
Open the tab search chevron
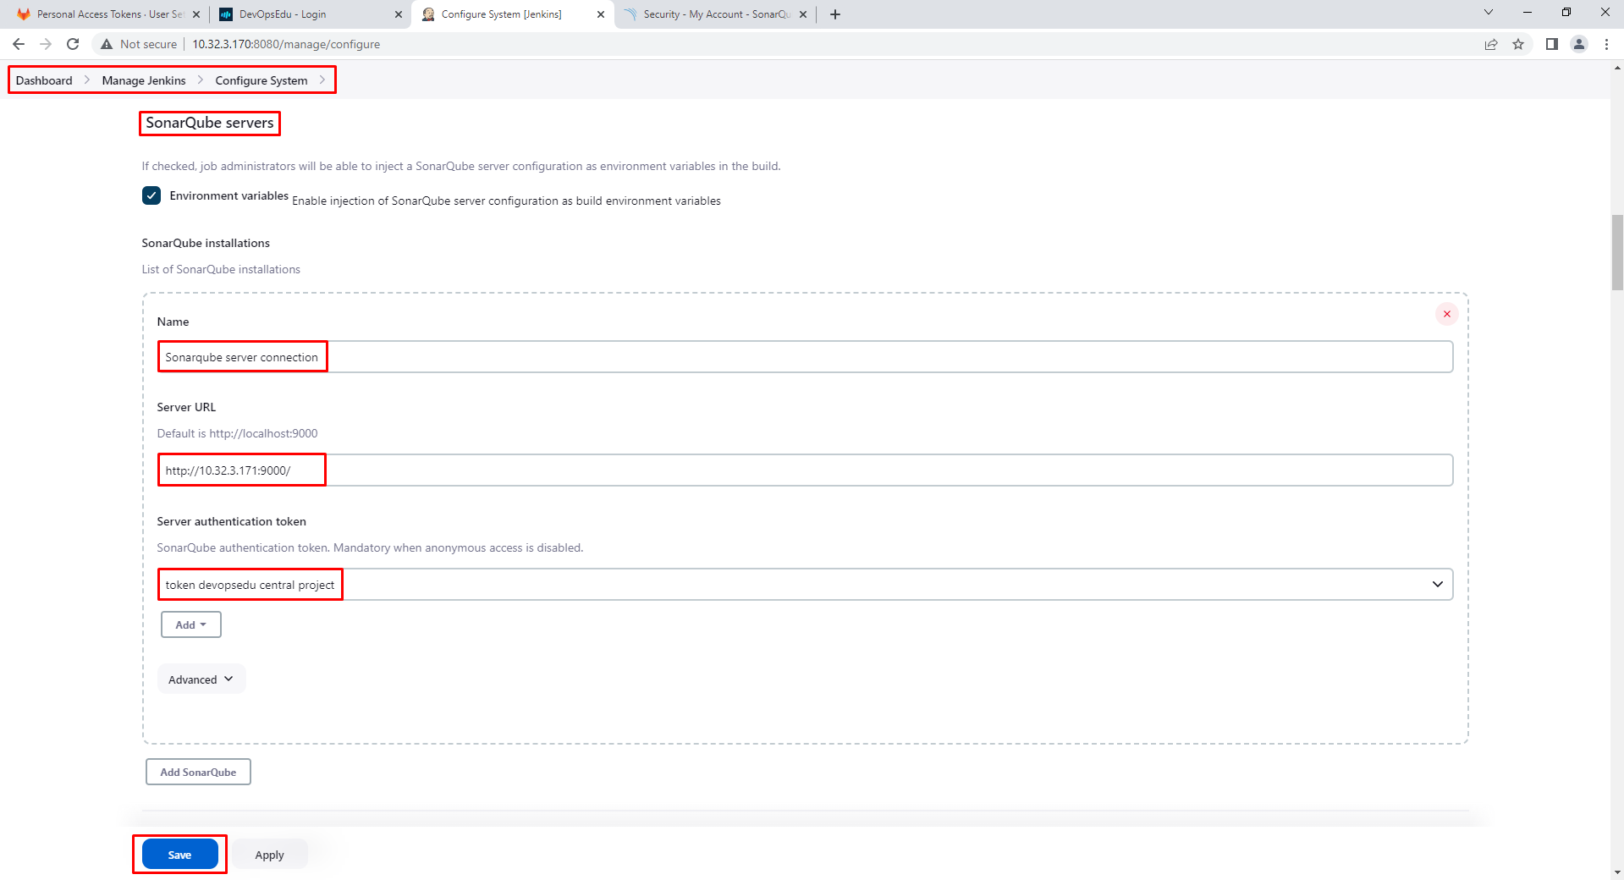click(1489, 12)
